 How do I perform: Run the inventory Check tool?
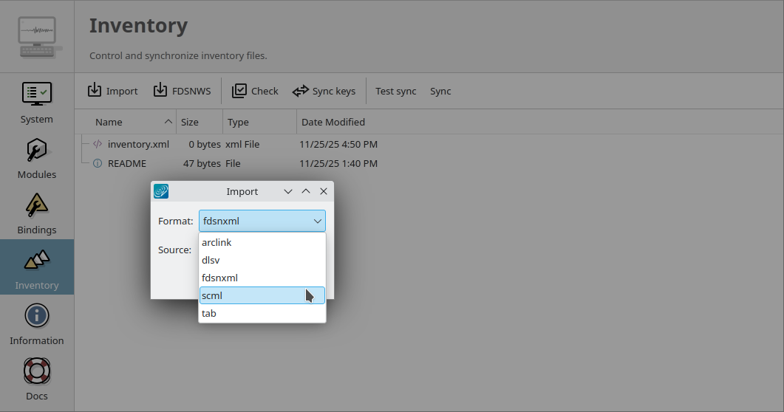point(255,91)
